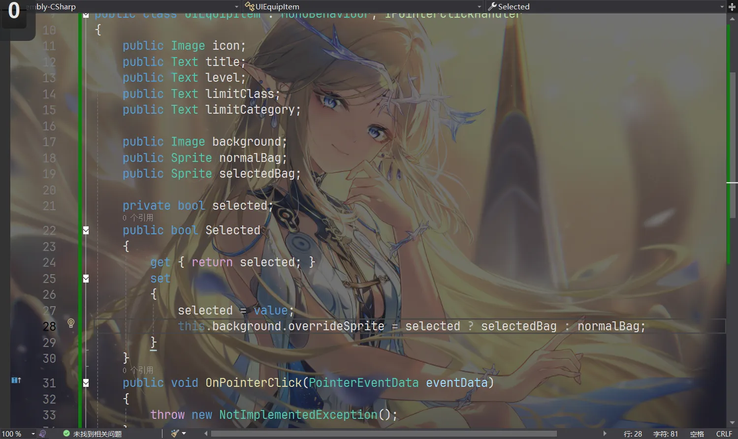The width and height of the screenshot is (738, 439).
Task: Click the green check health indicator in status bar
Action: point(66,433)
